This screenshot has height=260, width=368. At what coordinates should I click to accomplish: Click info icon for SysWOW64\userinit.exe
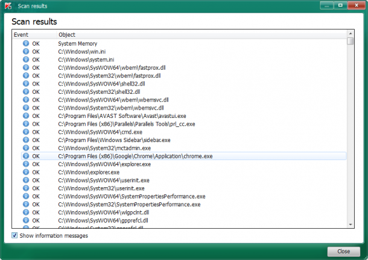(x=26, y=180)
